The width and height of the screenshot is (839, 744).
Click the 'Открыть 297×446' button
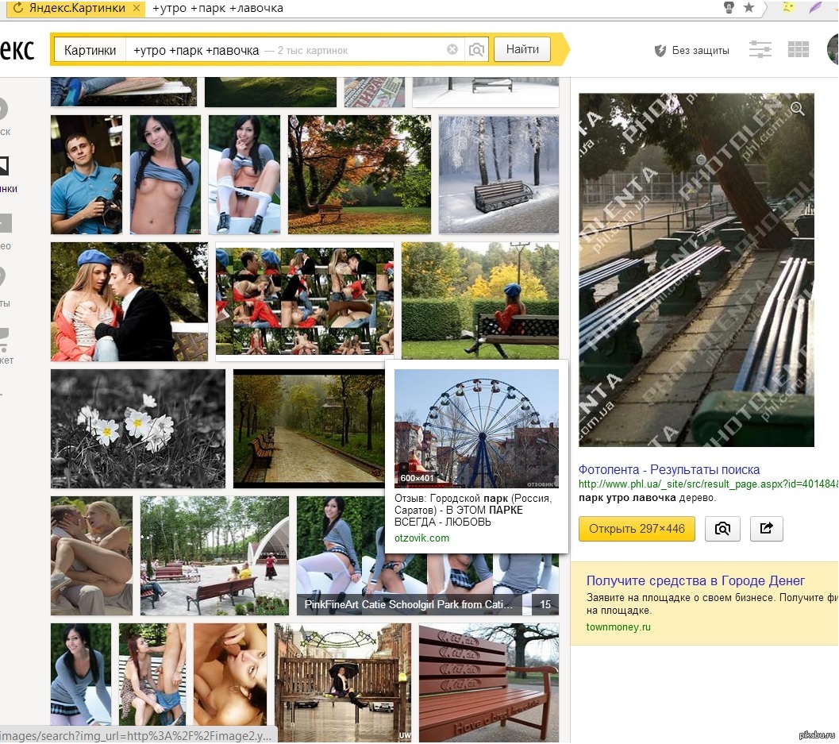point(637,529)
